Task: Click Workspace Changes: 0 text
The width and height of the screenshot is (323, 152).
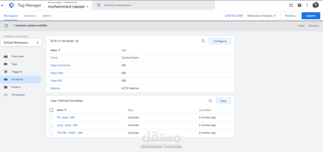Action: pyautogui.click(x=261, y=16)
